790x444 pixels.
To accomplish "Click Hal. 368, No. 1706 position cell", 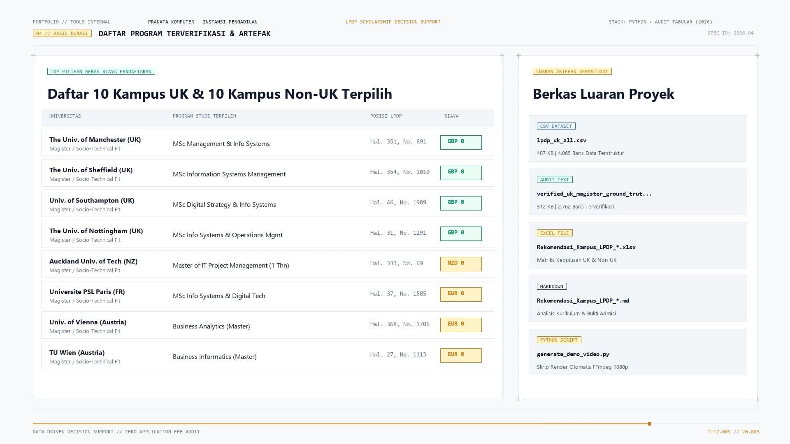I will tap(400, 324).
